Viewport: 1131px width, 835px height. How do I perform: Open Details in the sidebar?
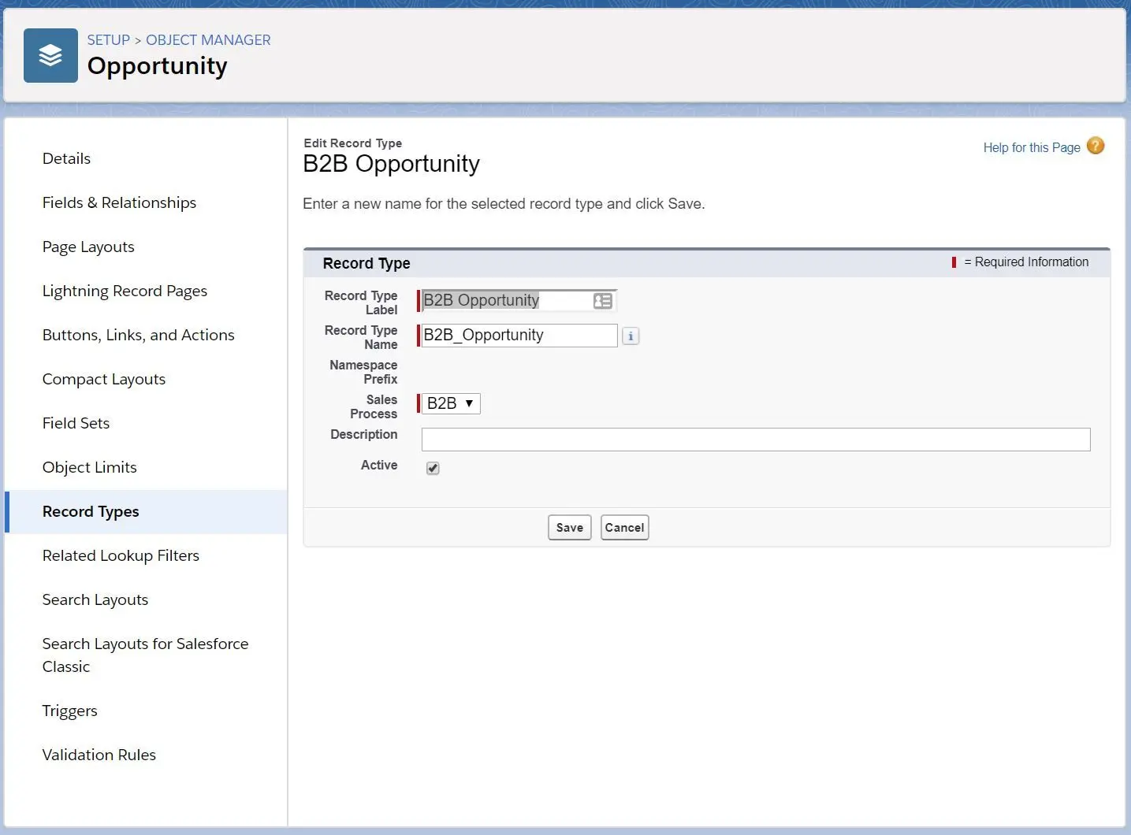tap(66, 158)
